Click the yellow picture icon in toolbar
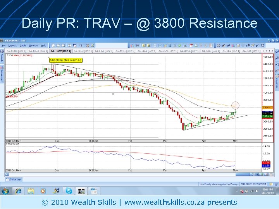Image resolution: width=279 pixels, height=209 pixels. pyautogui.click(x=144, y=46)
